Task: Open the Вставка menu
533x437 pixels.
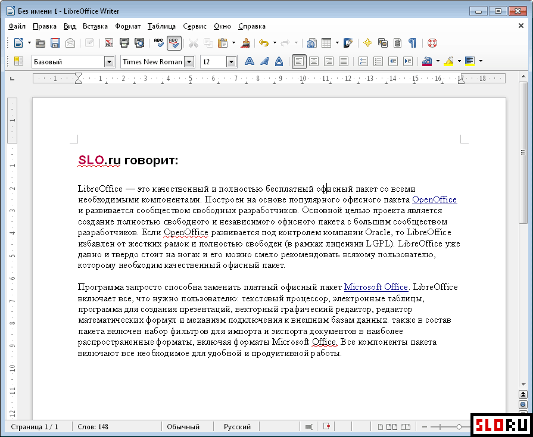Action: coord(95,26)
